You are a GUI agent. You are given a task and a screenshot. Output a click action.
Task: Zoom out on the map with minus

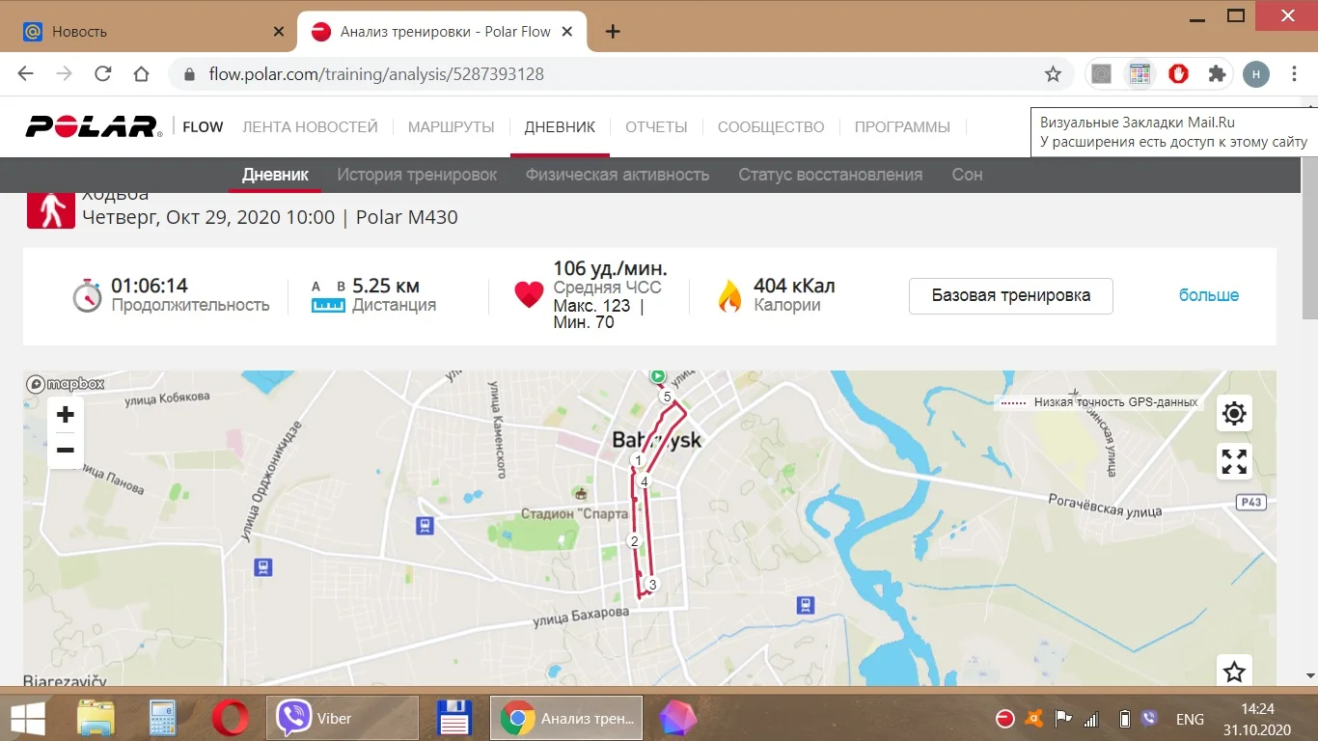pos(66,451)
